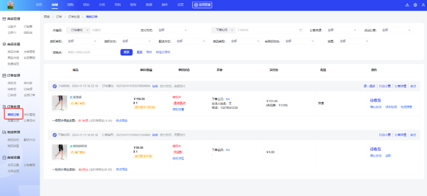Click the 核销点 name input field

tap(92, 52)
